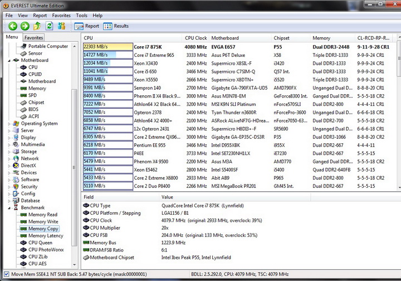The height and width of the screenshot is (281, 401).
Task: Open the File menu
Action: [x=9, y=16]
